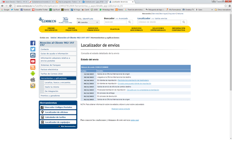Click Inicio breadcrumb link
The width and height of the screenshot is (232, 166).
tap(53, 38)
